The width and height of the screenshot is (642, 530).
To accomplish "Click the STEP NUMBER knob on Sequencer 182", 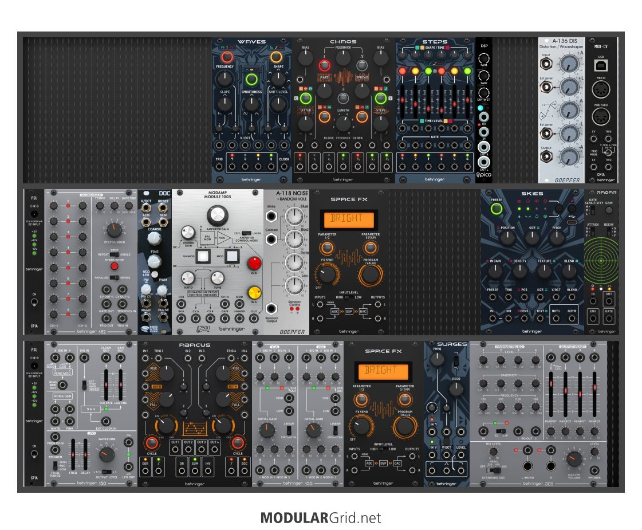I will pyautogui.click(x=114, y=230).
